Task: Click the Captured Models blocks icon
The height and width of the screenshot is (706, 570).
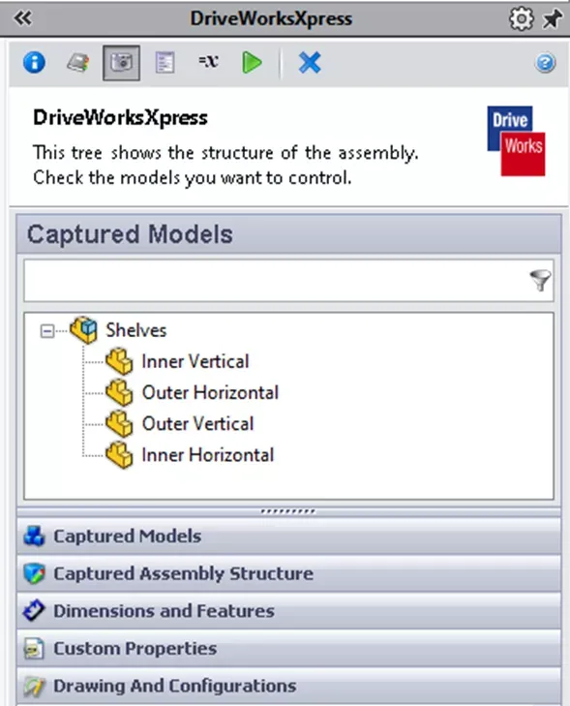Action: tap(34, 536)
